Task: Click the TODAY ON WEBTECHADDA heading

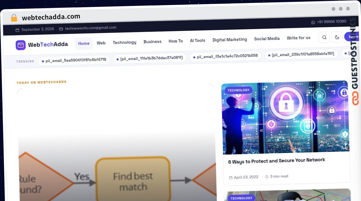Action: [x=42, y=82]
